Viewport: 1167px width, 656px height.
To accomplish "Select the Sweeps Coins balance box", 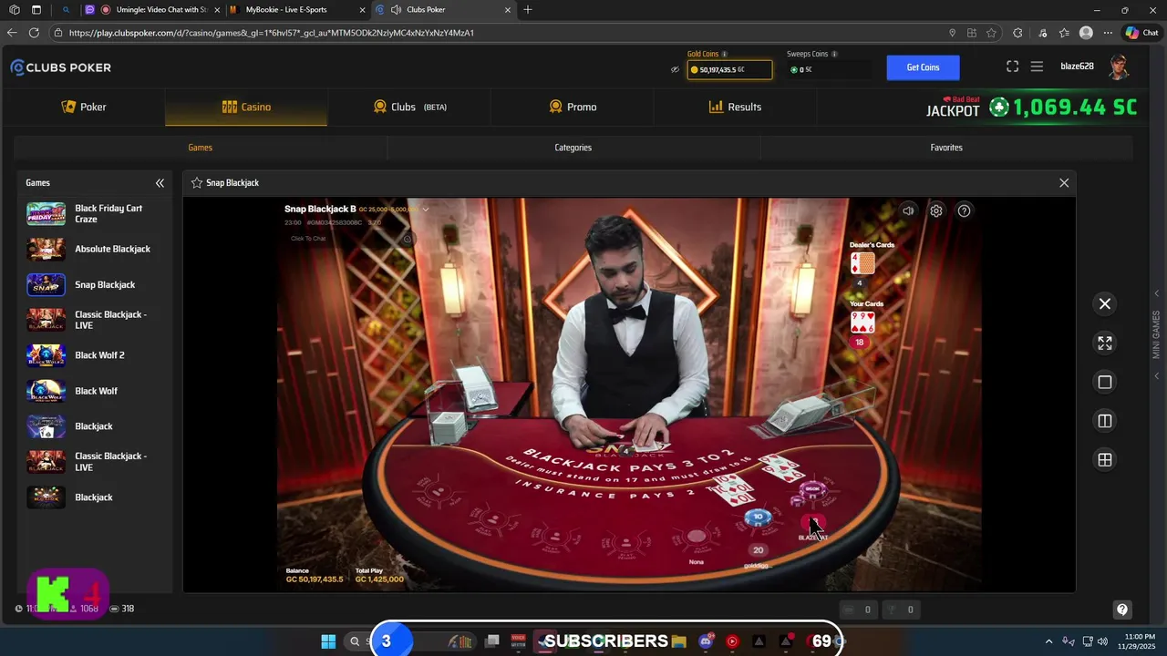I will point(829,69).
